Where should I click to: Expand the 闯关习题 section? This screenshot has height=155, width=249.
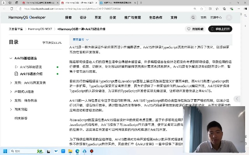coord(11,109)
